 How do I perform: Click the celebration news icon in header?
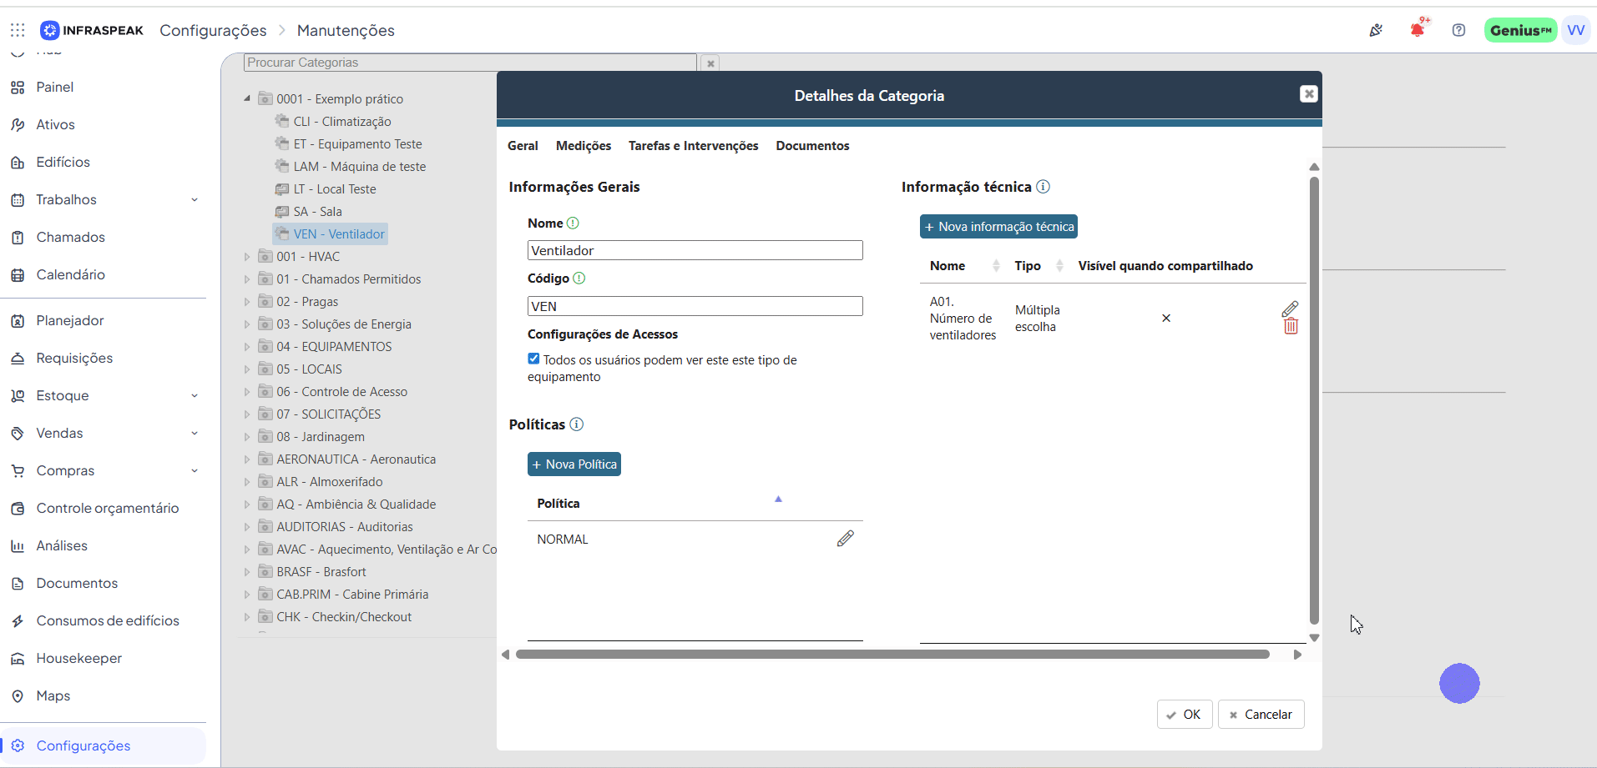pyautogui.click(x=1376, y=30)
